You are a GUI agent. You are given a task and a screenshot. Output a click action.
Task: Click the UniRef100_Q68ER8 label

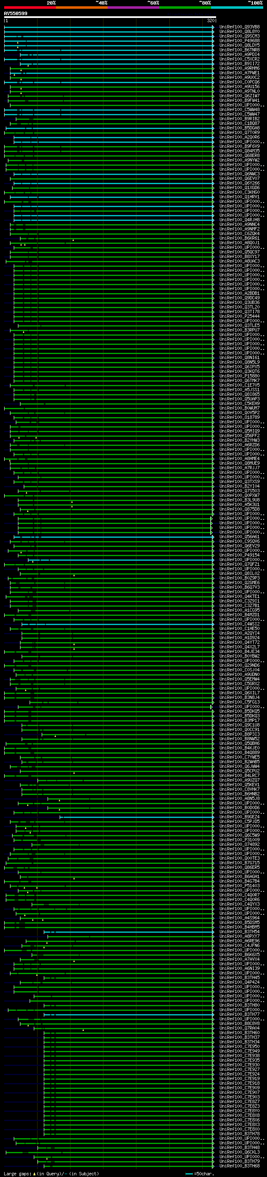pyautogui.click(x=239, y=155)
